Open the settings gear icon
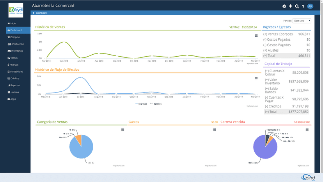Screen dimensions: 323x182 [284, 6]
